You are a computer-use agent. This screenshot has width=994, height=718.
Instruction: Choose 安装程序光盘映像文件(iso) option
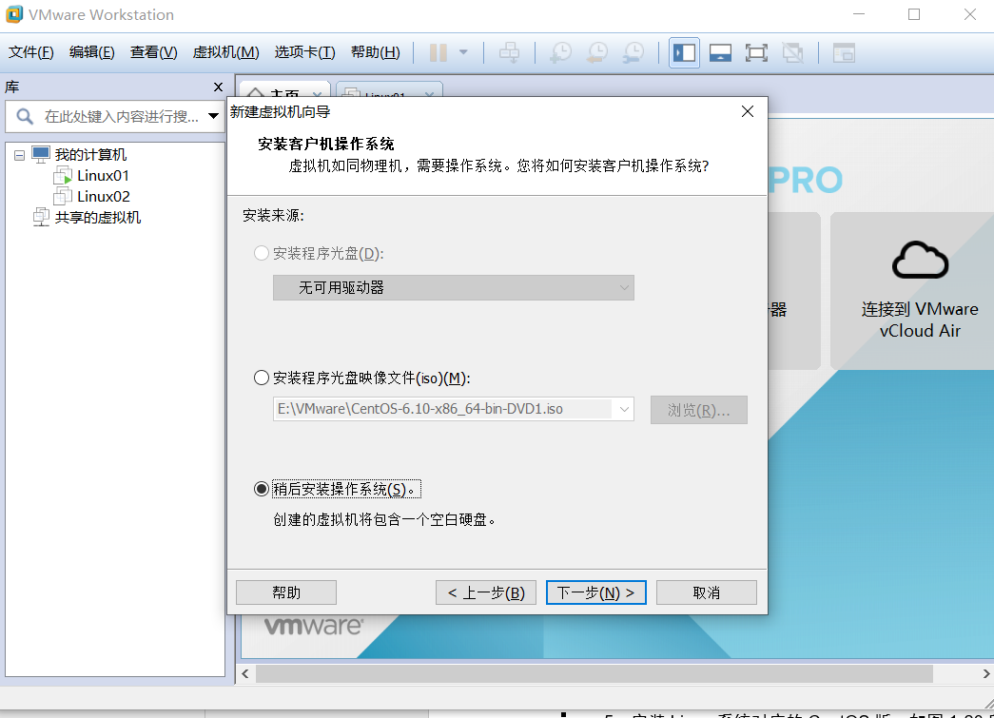pos(262,378)
